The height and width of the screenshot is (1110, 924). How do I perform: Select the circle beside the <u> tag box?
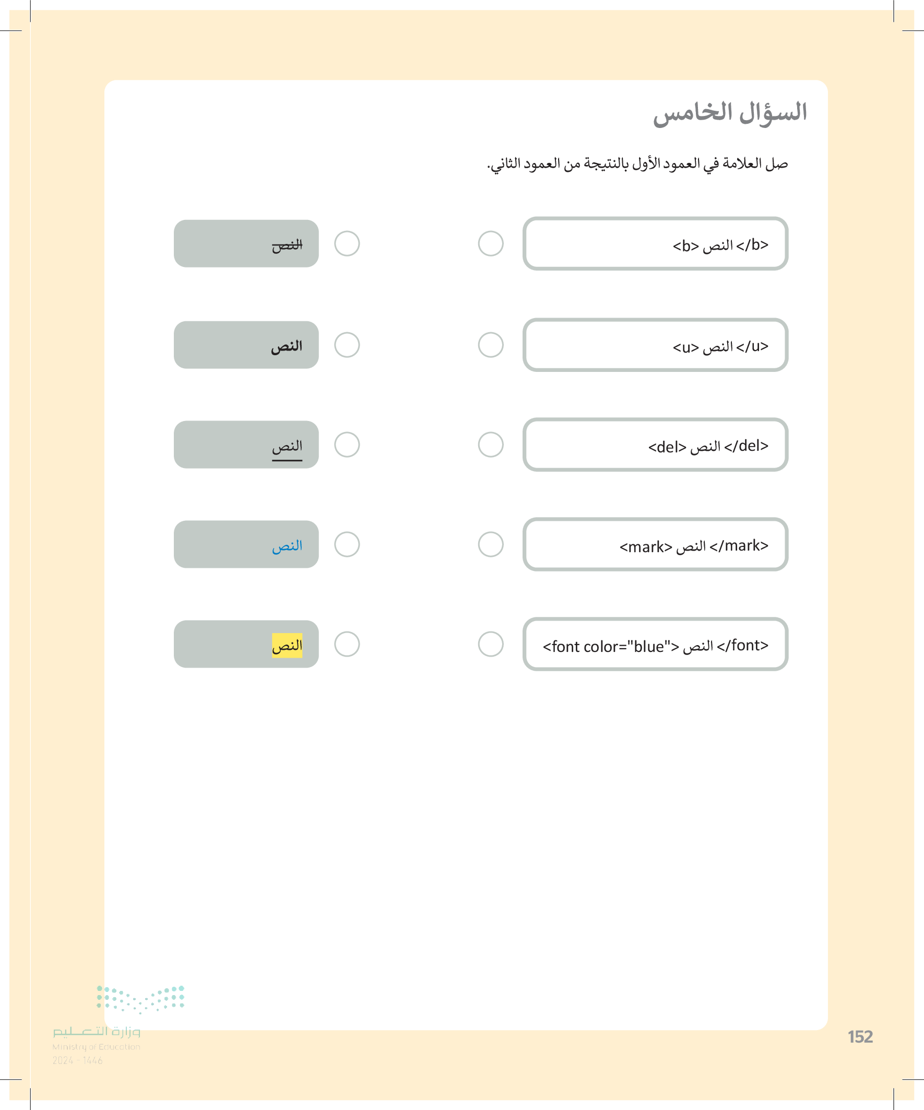point(490,345)
